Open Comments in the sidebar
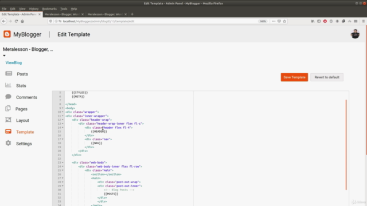Viewport: 367px width, 206px height. 26,97
